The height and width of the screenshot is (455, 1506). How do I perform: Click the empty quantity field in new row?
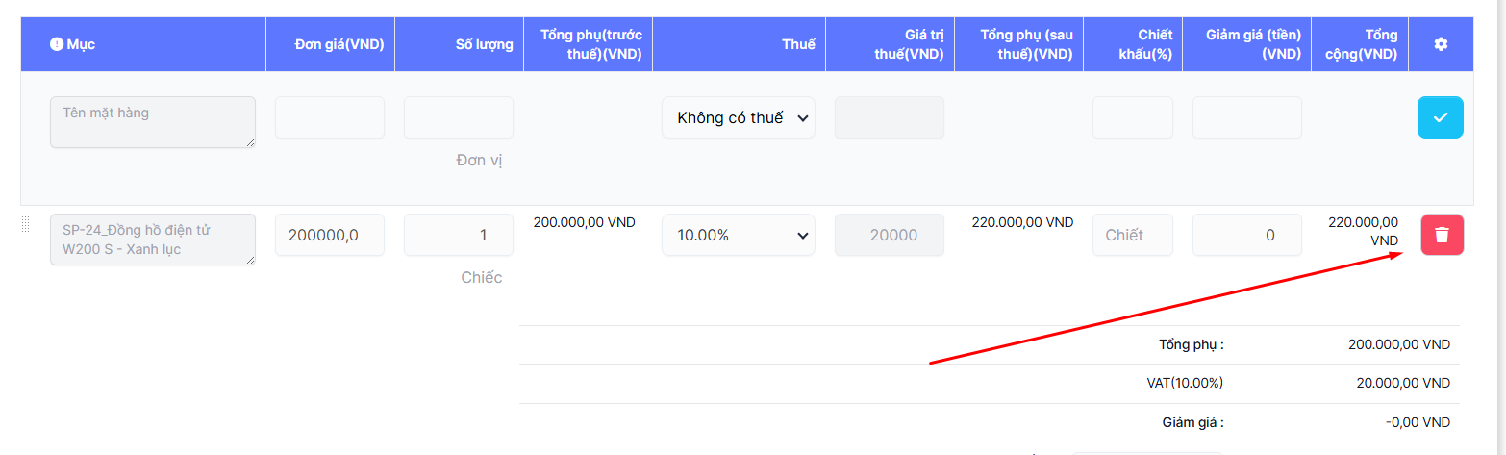(x=458, y=117)
